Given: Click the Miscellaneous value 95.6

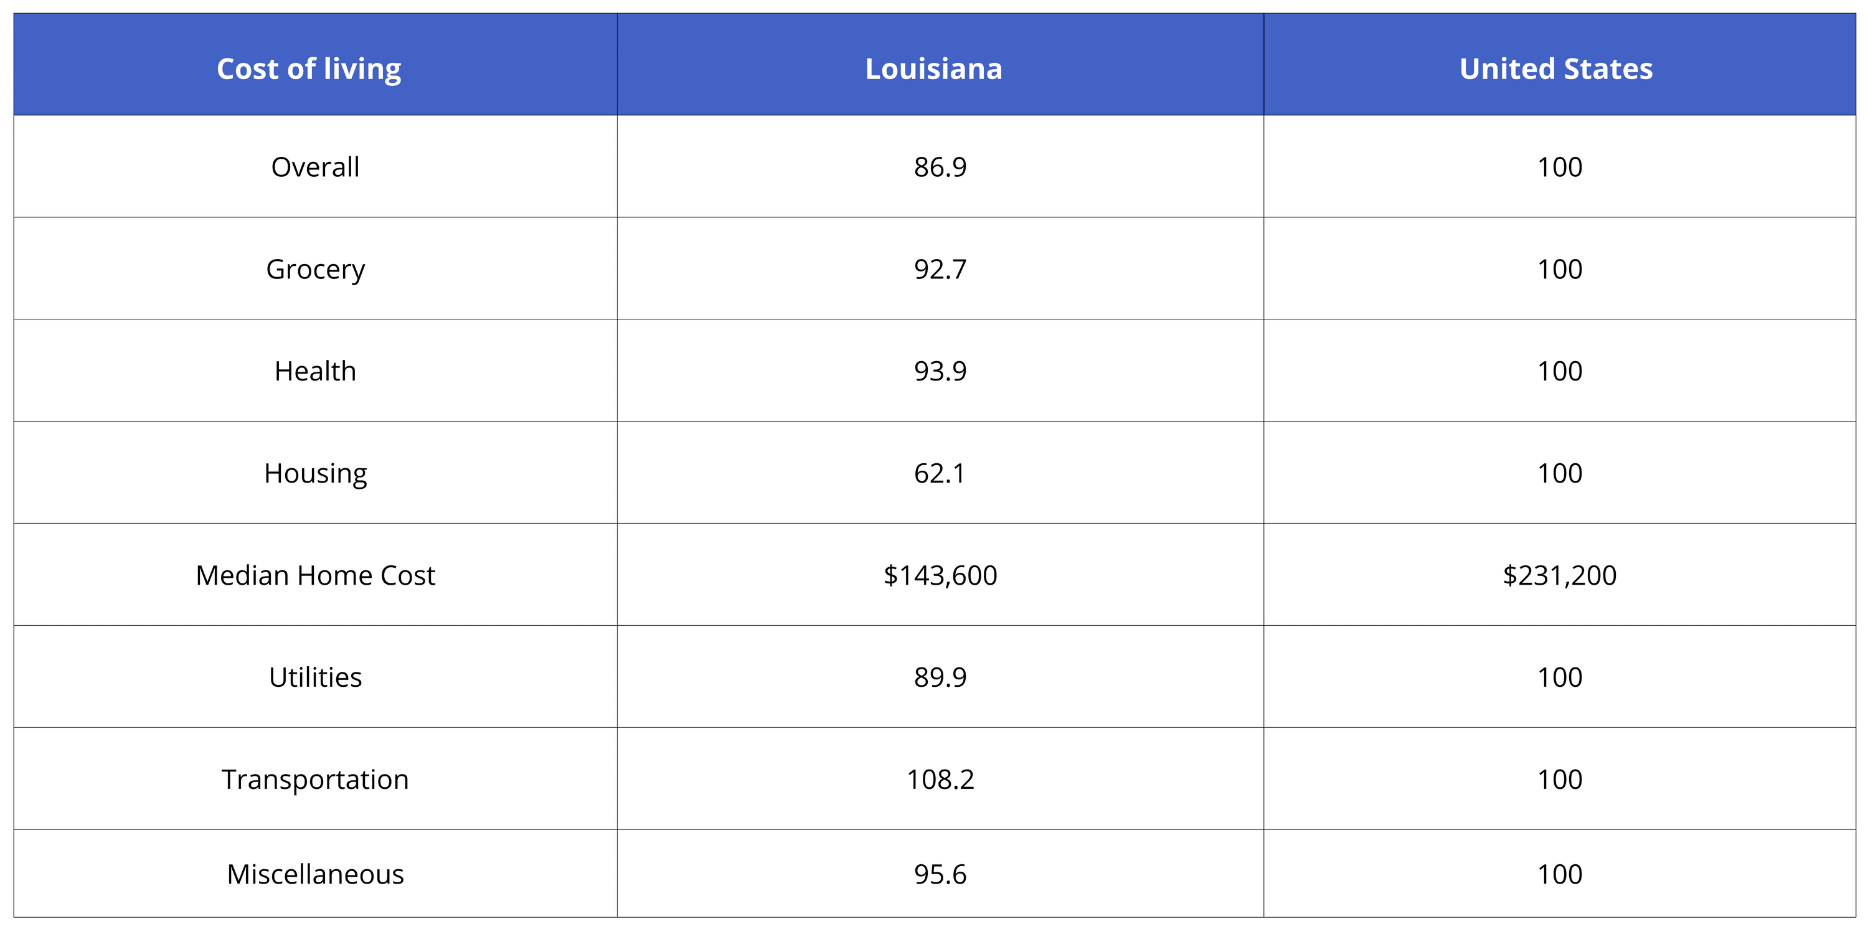Looking at the screenshot, I should 940,875.
